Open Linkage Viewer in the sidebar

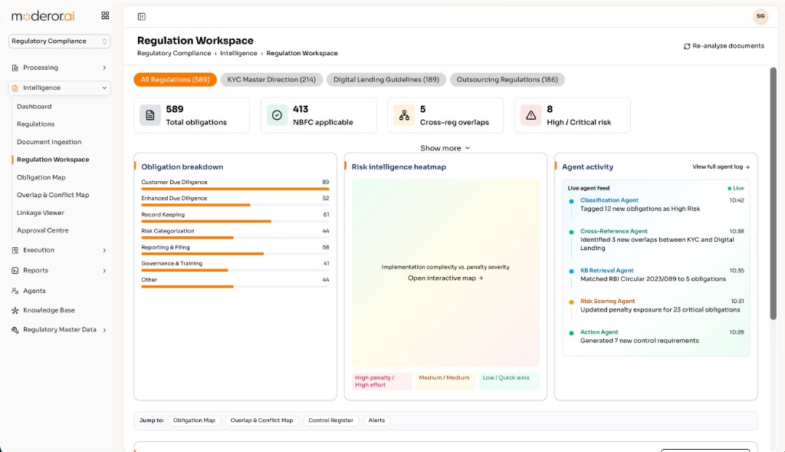[x=41, y=213]
